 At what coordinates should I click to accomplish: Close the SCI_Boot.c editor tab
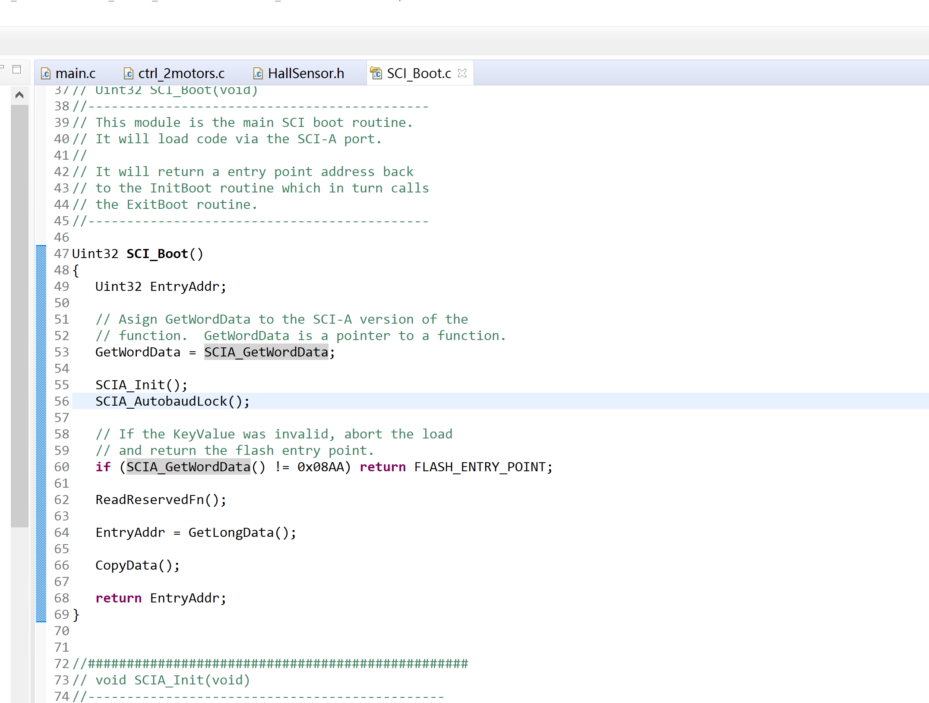[462, 73]
